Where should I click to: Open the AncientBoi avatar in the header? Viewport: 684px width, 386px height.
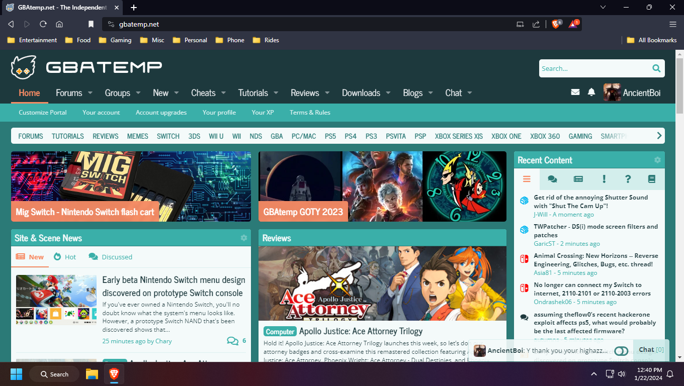pyautogui.click(x=612, y=92)
